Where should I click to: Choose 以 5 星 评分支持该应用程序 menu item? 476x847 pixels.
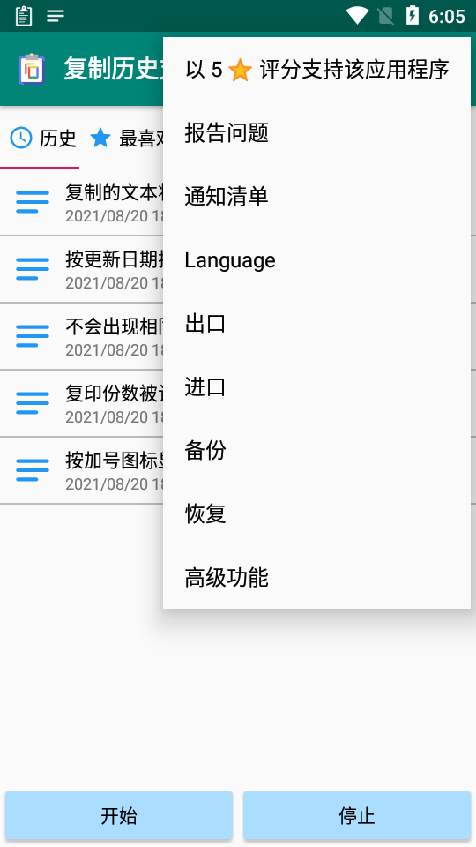(x=316, y=70)
